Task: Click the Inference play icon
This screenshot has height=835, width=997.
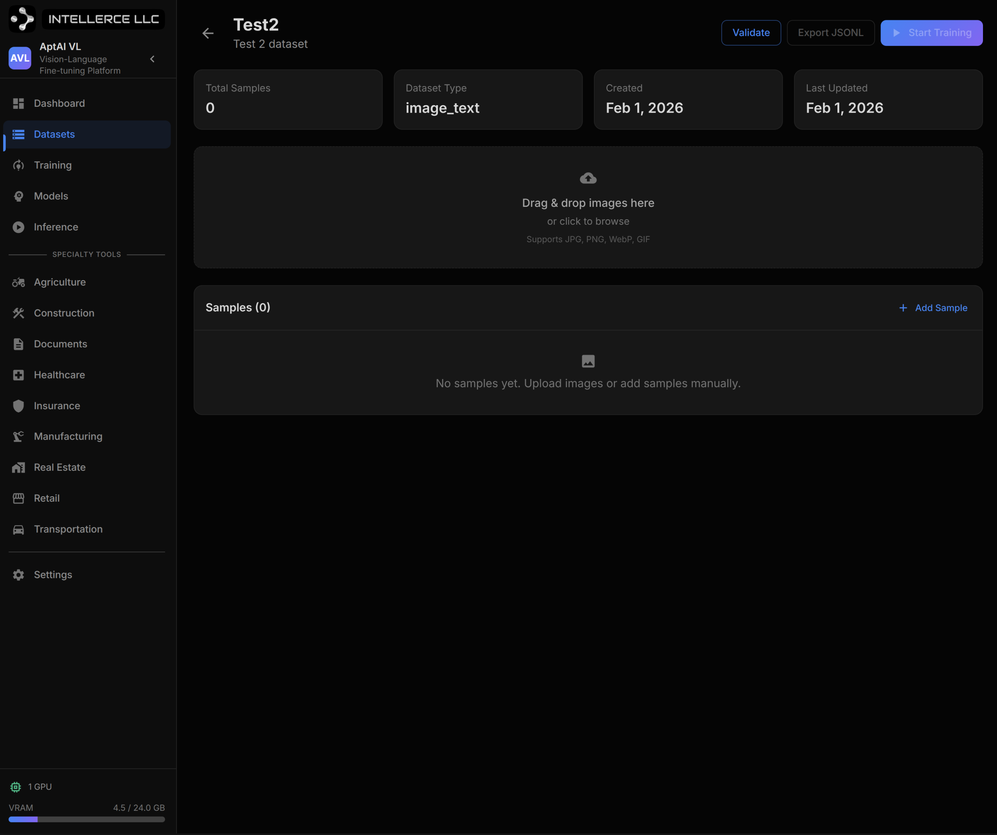Action: (19, 227)
